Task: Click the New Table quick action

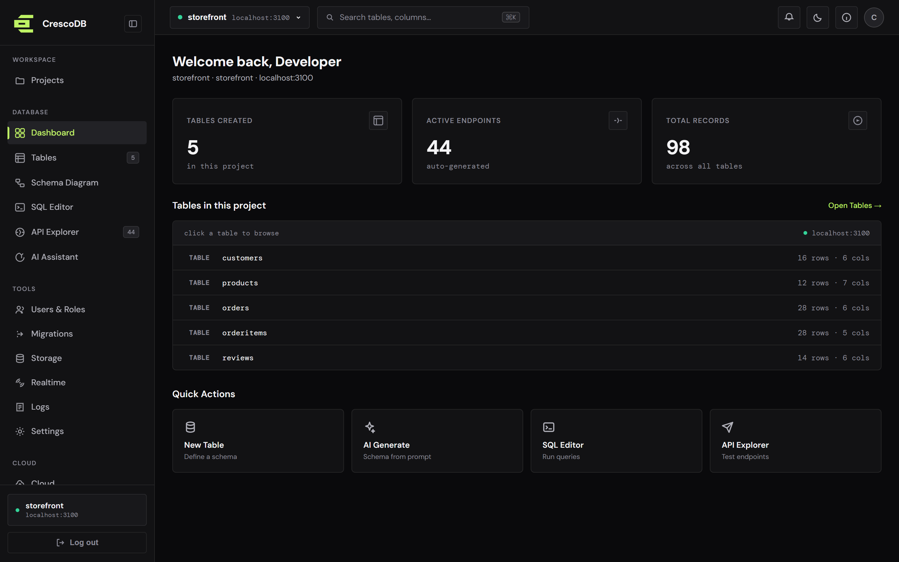Action: 258,441
